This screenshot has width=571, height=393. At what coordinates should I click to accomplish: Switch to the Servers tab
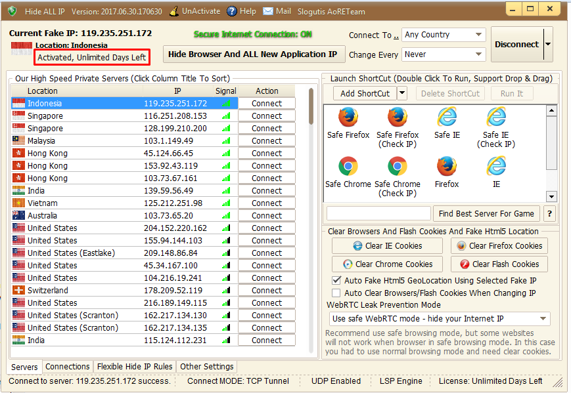coord(24,367)
